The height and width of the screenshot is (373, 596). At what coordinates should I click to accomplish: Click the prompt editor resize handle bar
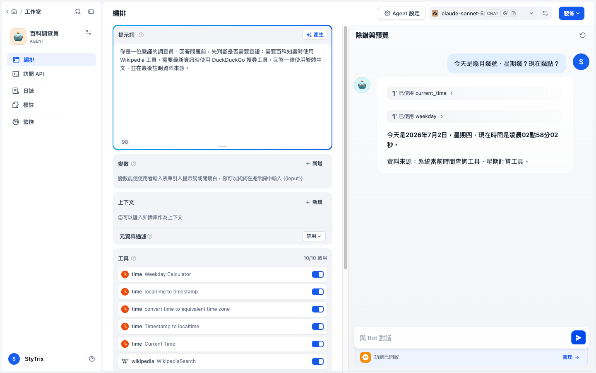pyautogui.click(x=223, y=146)
